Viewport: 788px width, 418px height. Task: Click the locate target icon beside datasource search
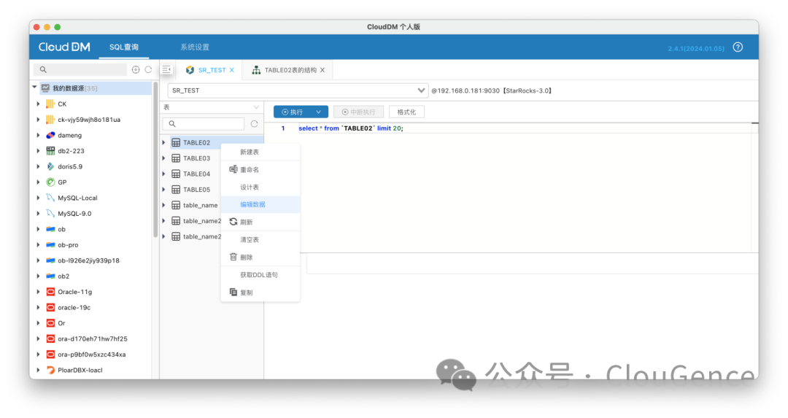(136, 70)
